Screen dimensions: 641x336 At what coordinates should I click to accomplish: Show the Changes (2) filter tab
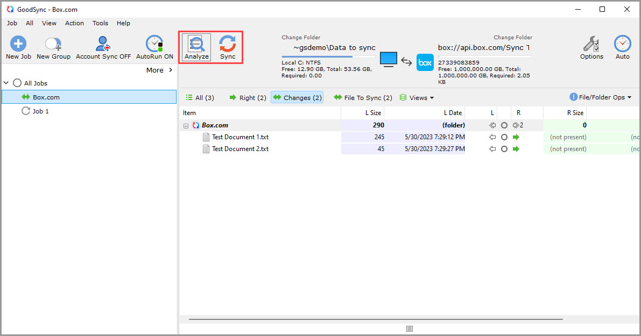[x=297, y=98]
